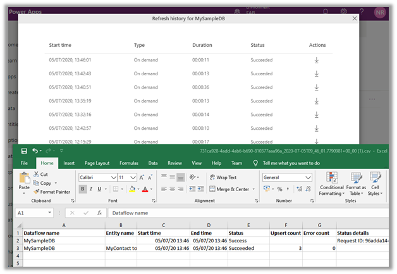Download the 13:46:01 refresh log

[x=316, y=60]
